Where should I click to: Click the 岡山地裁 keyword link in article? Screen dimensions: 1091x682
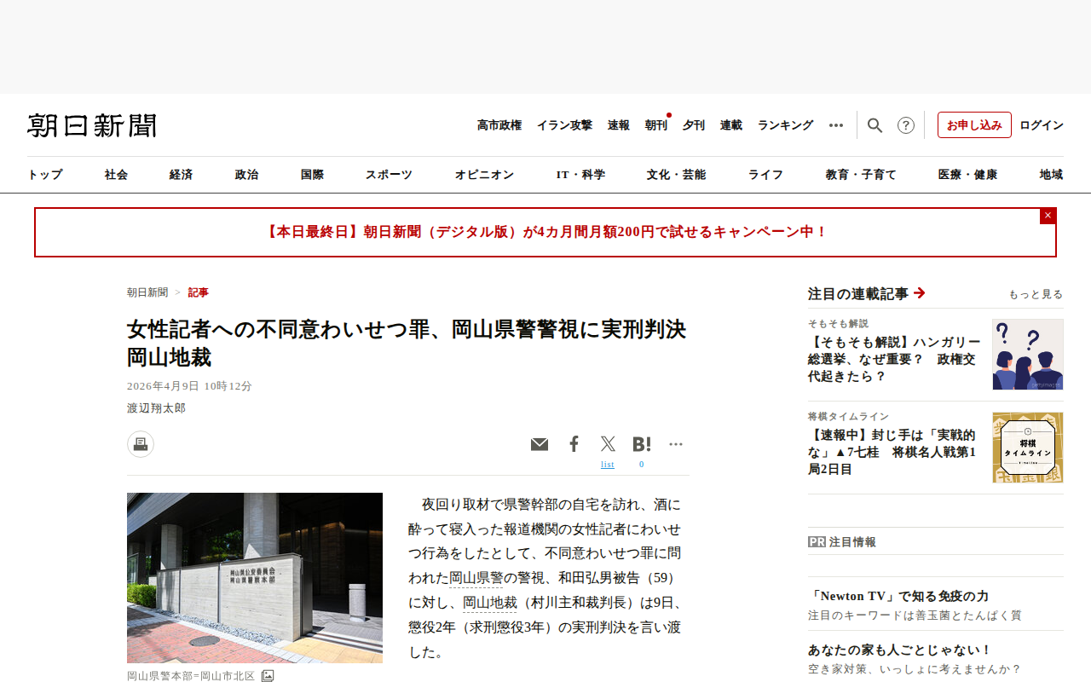tap(490, 603)
